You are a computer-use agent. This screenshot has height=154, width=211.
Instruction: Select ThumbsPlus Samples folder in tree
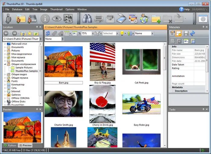coord(27,71)
